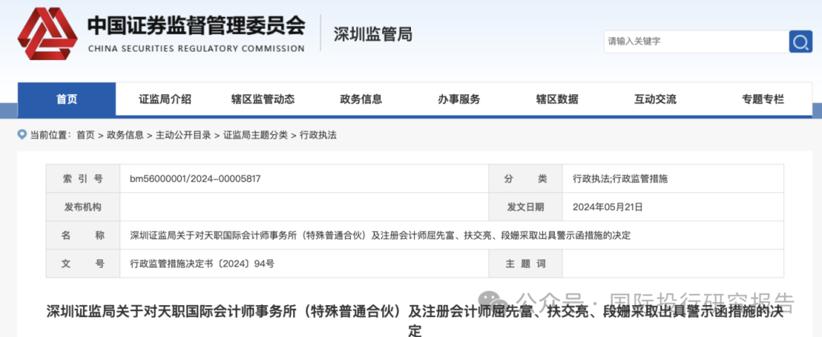Click the location pin icon beside 当前位置

[x=22, y=135]
